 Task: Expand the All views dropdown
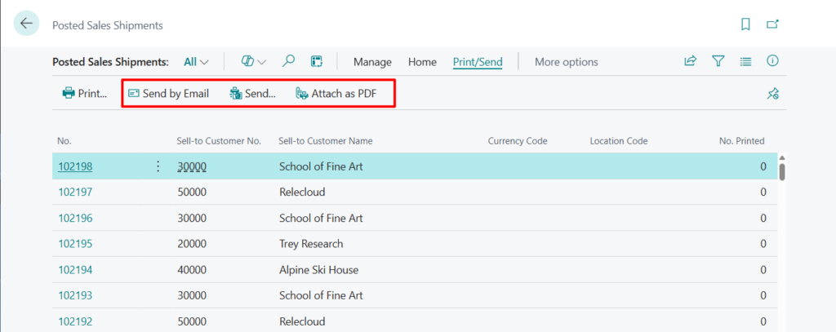coord(196,62)
